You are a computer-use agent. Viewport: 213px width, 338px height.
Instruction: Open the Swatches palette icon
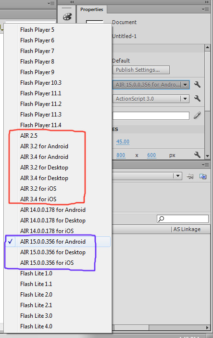coord(67,16)
